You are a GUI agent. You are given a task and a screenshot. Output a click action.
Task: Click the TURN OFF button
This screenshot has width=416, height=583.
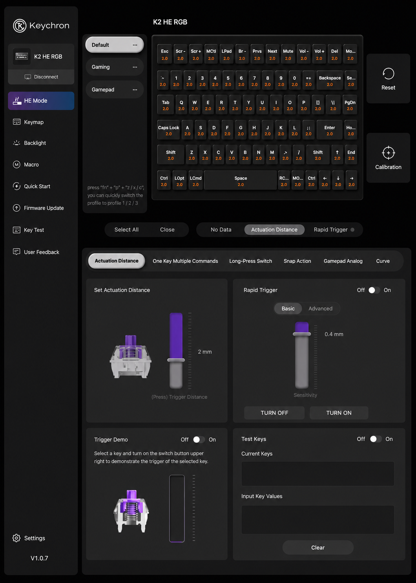[274, 413]
